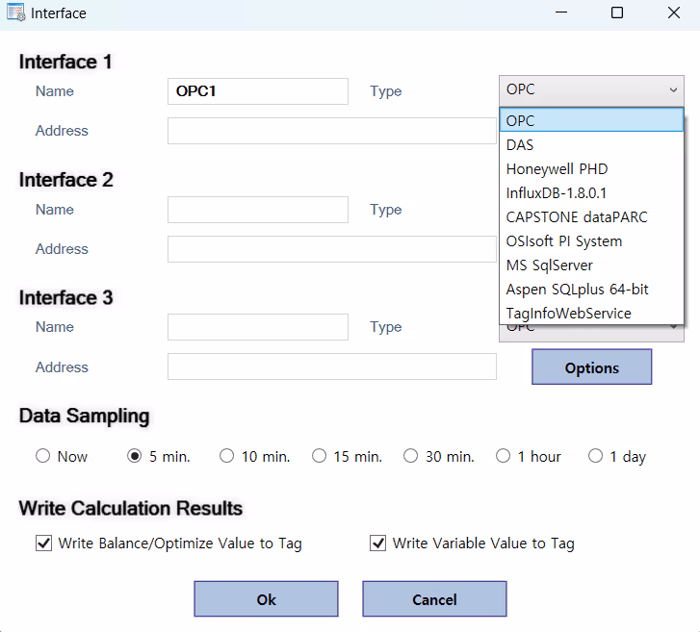Choose TagInfoWebService from the list
This screenshot has height=632, width=700.
click(591, 313)
